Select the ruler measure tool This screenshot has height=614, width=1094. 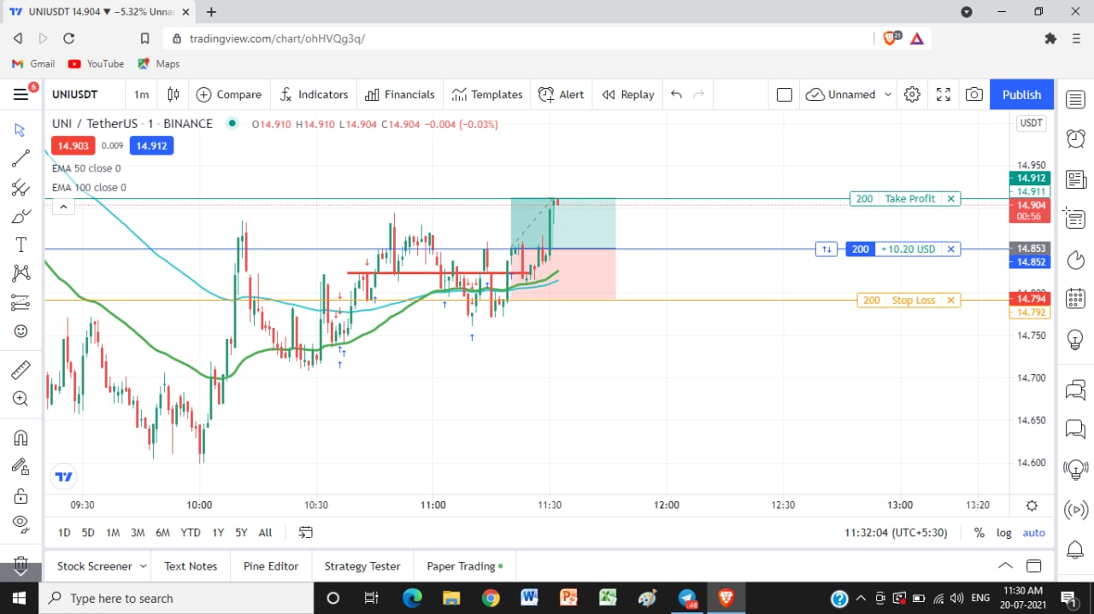[x=21, y=370]
